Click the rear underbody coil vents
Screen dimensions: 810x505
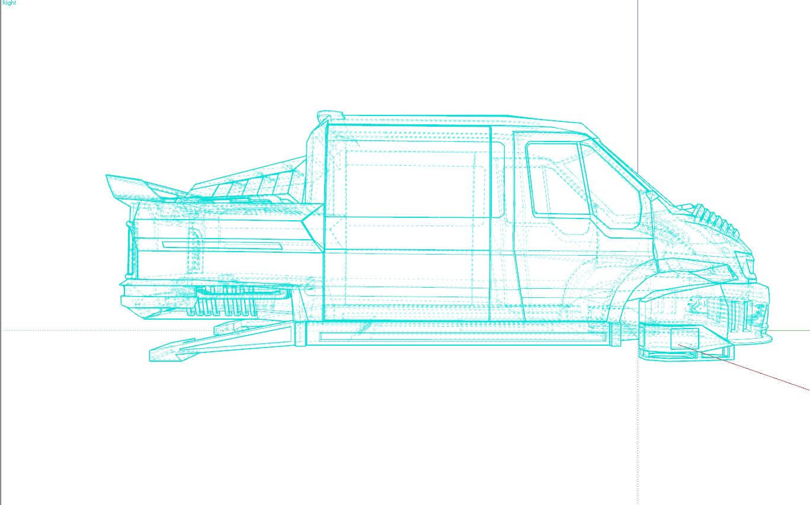225,301
